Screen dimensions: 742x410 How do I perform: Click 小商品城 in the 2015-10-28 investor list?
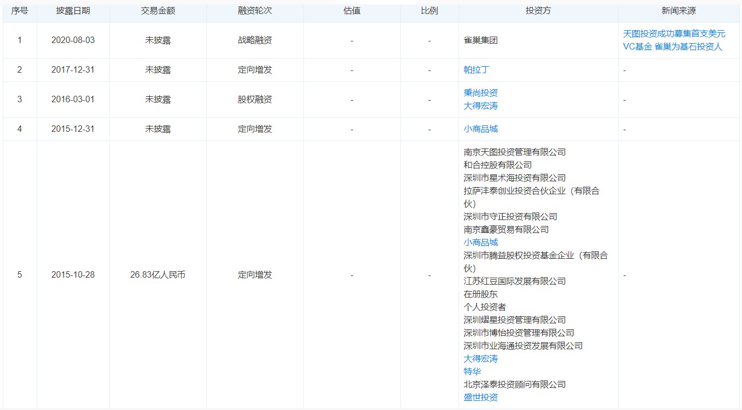pyautogui.click(x=481, y=243)
